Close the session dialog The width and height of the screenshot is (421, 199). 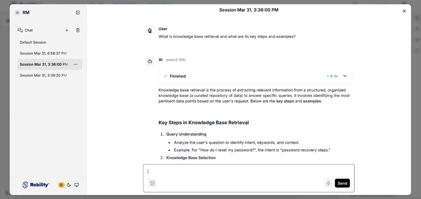pyautogui.click(x=404, y=11)
